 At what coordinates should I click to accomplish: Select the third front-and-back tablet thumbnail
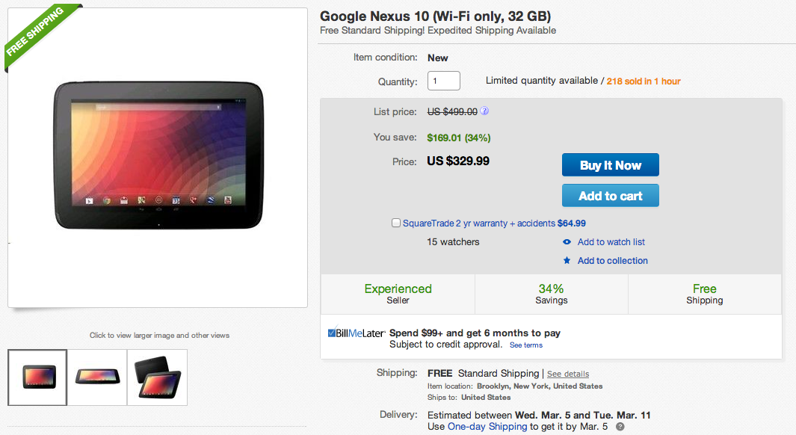pos(157,377)
